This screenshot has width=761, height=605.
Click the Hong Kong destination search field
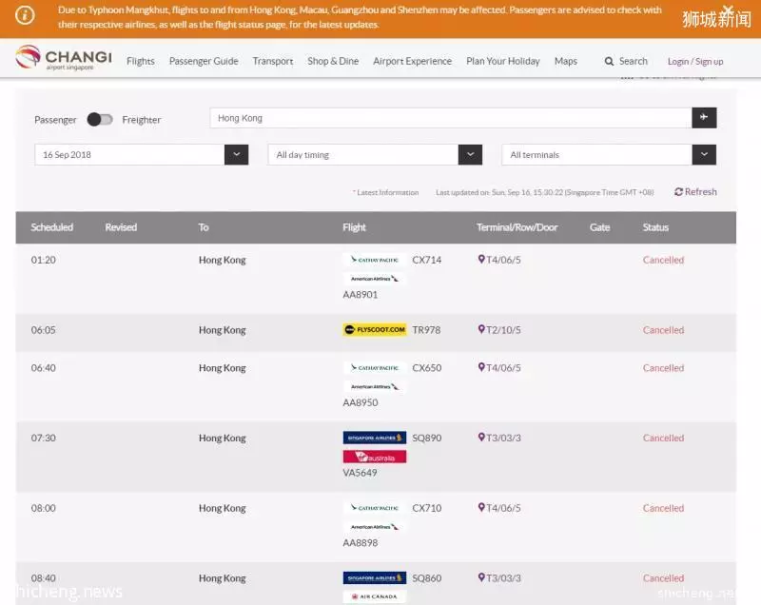click(x=451, y=118)
